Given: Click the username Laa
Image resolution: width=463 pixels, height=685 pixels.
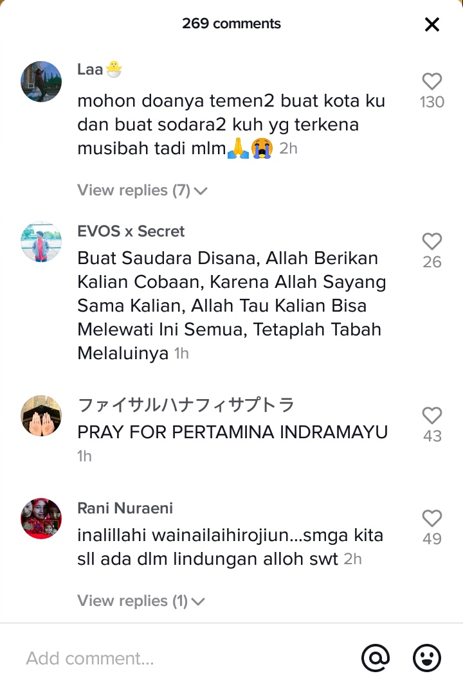Looking at the screenshot, I should pyautogui.click(x=90, y=69).
